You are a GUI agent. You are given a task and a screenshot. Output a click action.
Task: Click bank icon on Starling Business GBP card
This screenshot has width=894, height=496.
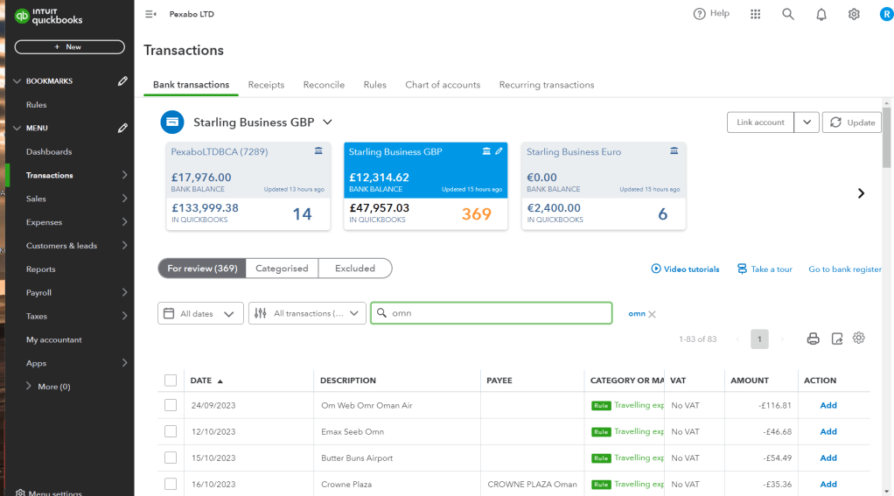pos(486,151)
